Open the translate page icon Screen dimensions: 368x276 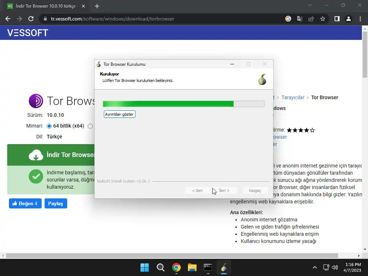[300, 19]
